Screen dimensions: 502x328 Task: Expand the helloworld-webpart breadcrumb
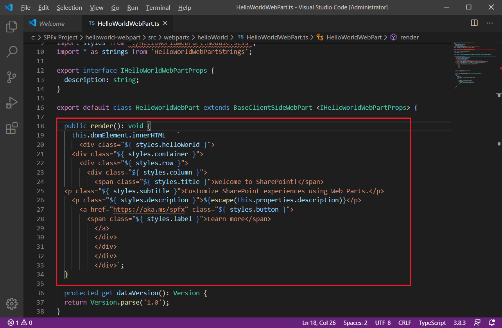[113, 37]
